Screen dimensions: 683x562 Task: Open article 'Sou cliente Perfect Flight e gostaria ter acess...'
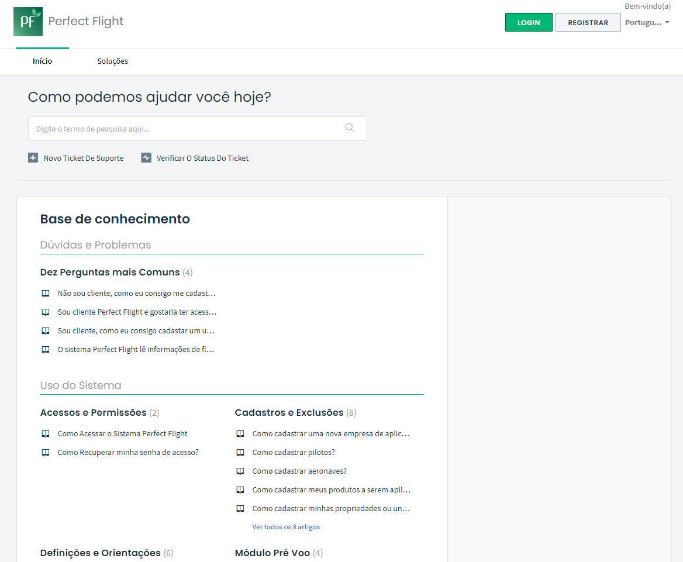coord(137,312)
